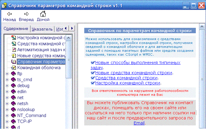Click the Email link
Screen dimensions: 206x129
[x=139, y=123]
